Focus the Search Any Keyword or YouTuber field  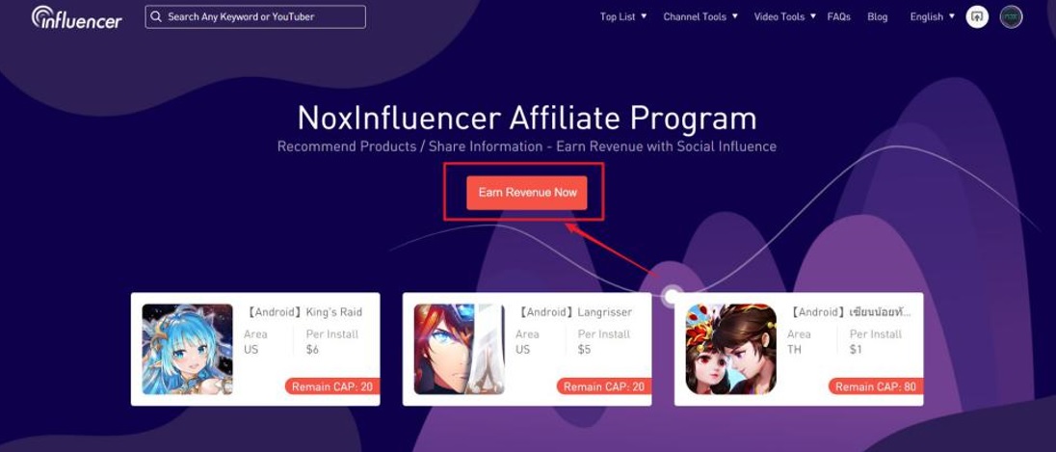255,16
